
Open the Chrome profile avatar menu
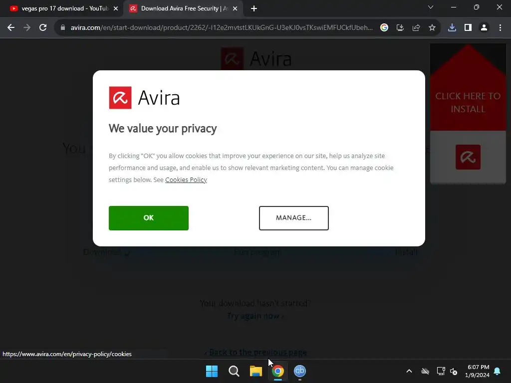484,28
